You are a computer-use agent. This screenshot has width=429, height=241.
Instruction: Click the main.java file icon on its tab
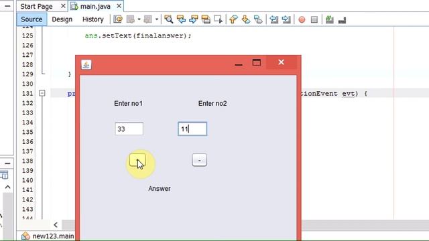coord(74,6)
